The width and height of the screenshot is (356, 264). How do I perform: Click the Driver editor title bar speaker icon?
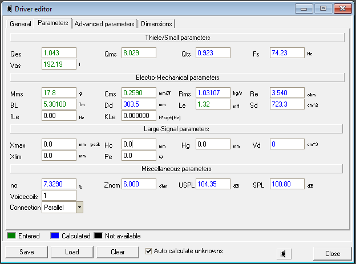(9, 9)
